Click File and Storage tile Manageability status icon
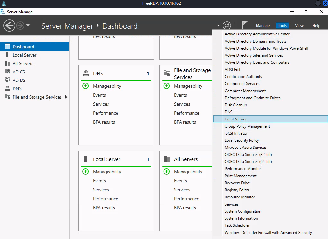This screenshot has width=328, height=239. 166,86
